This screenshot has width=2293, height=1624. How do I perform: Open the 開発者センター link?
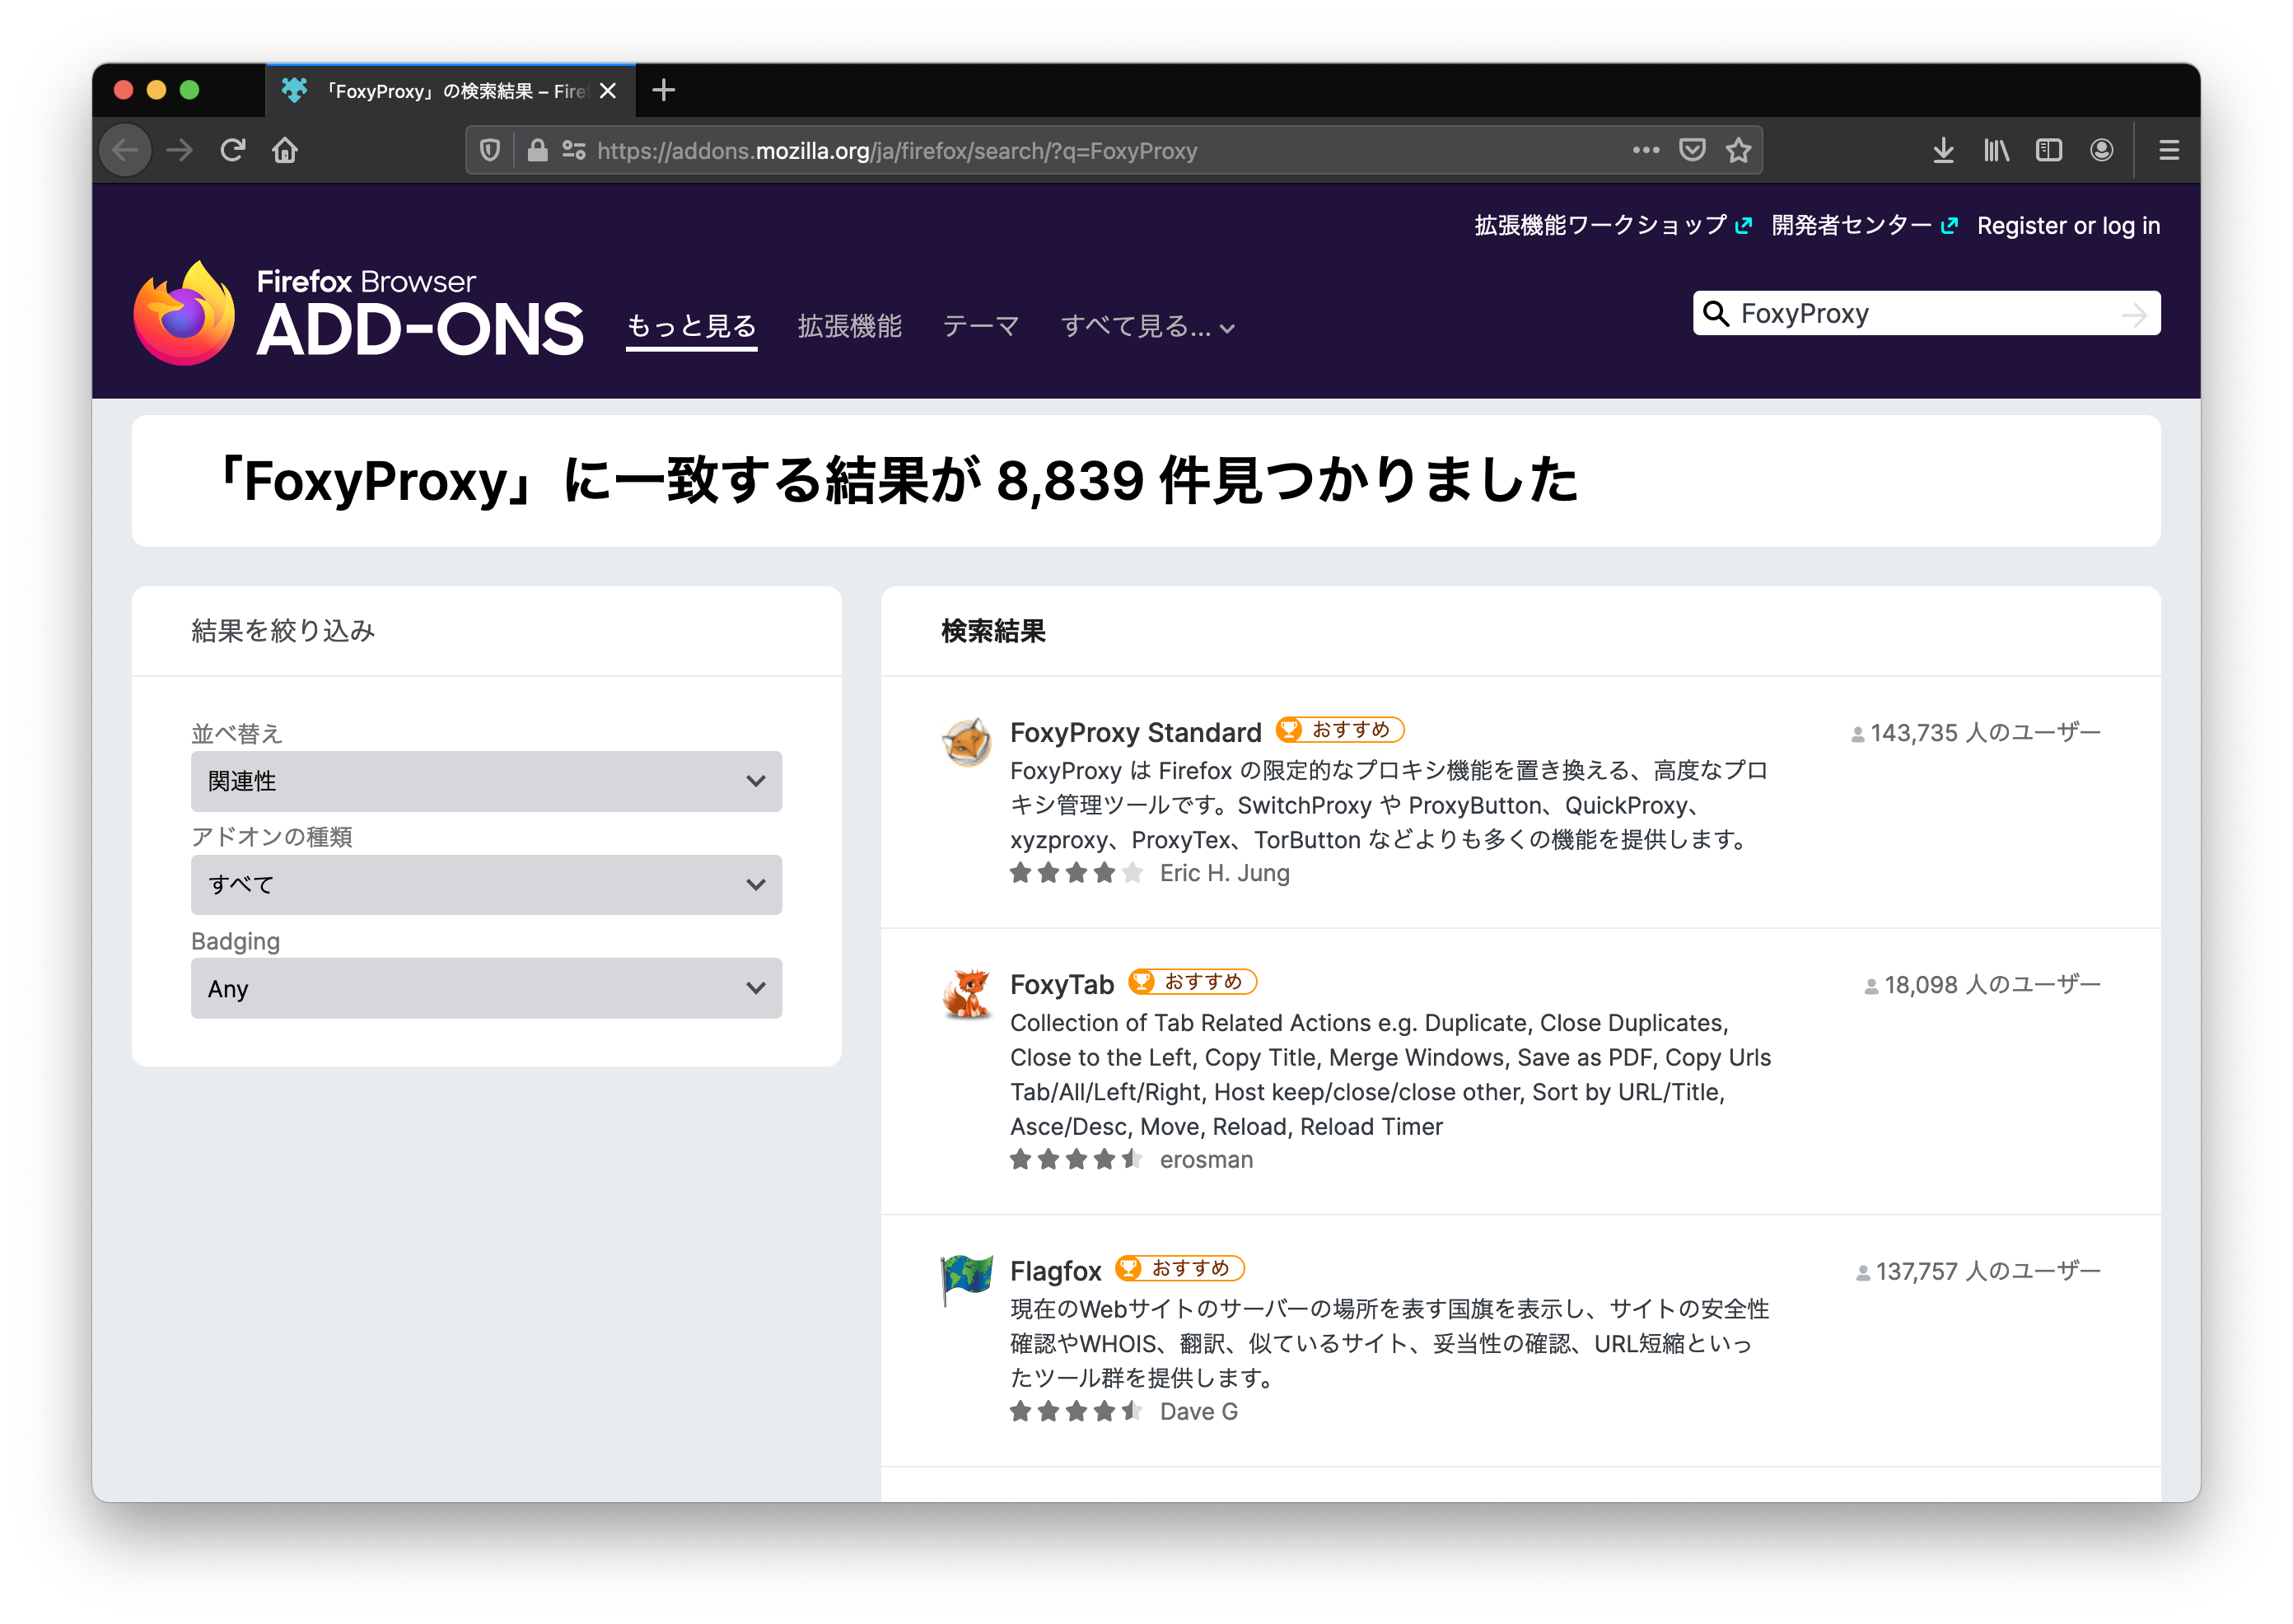pos(1865,226)
